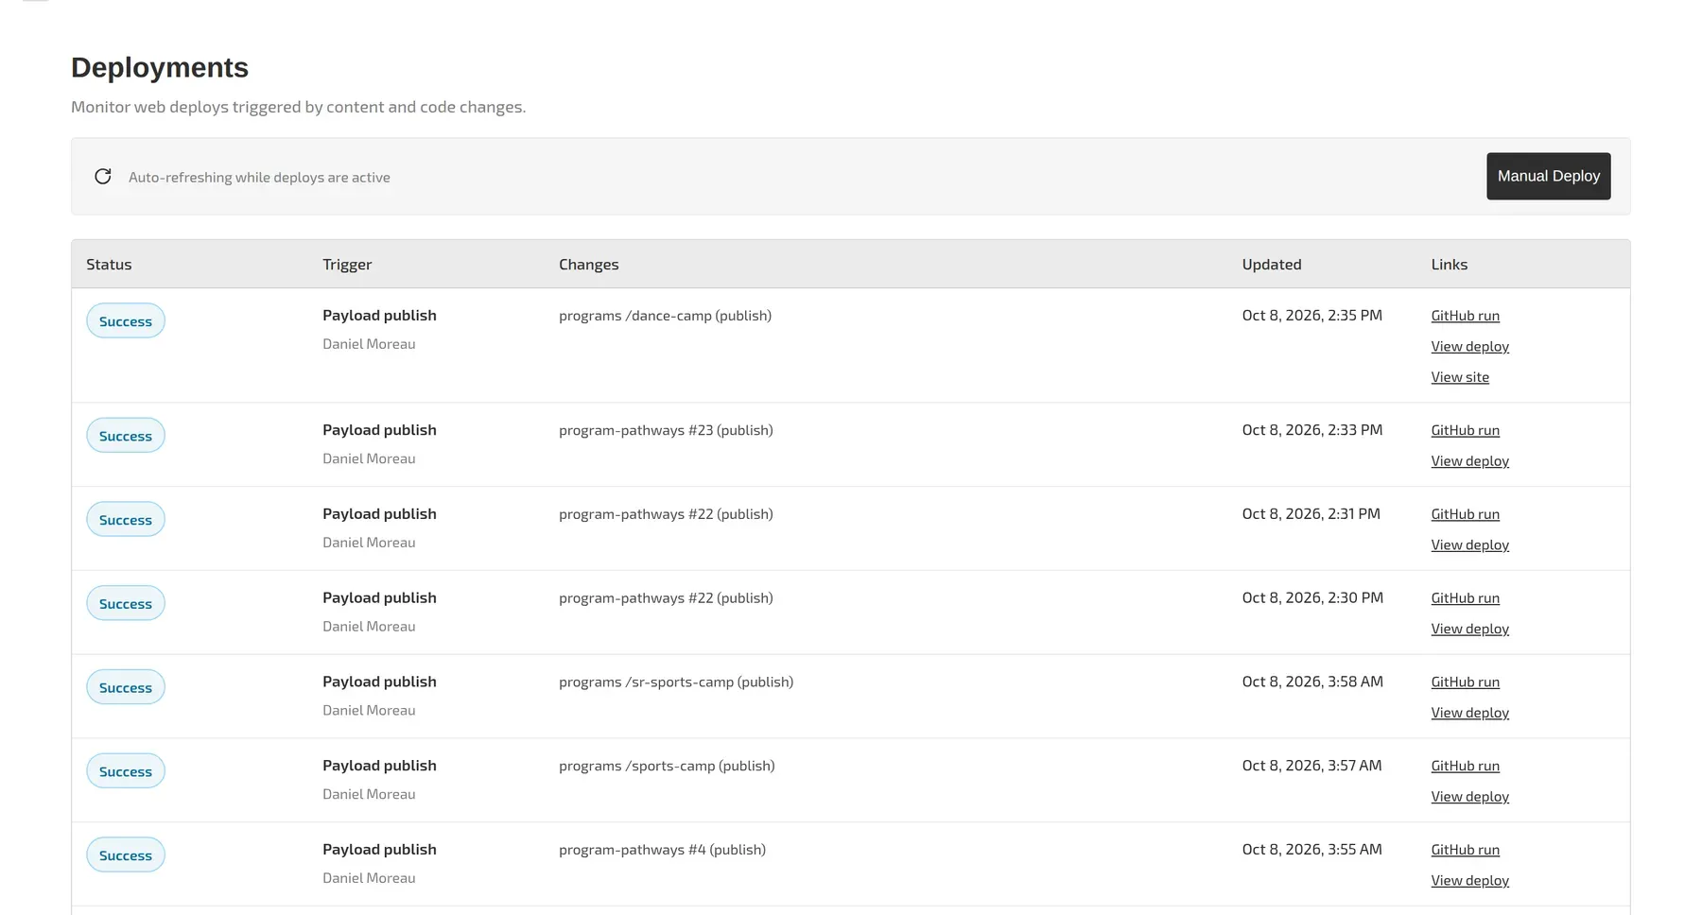The height and width of the screenshot is (915, 1702).
Task: Open GitHub run for sr-sports-camp publish
Action: 1465,682
